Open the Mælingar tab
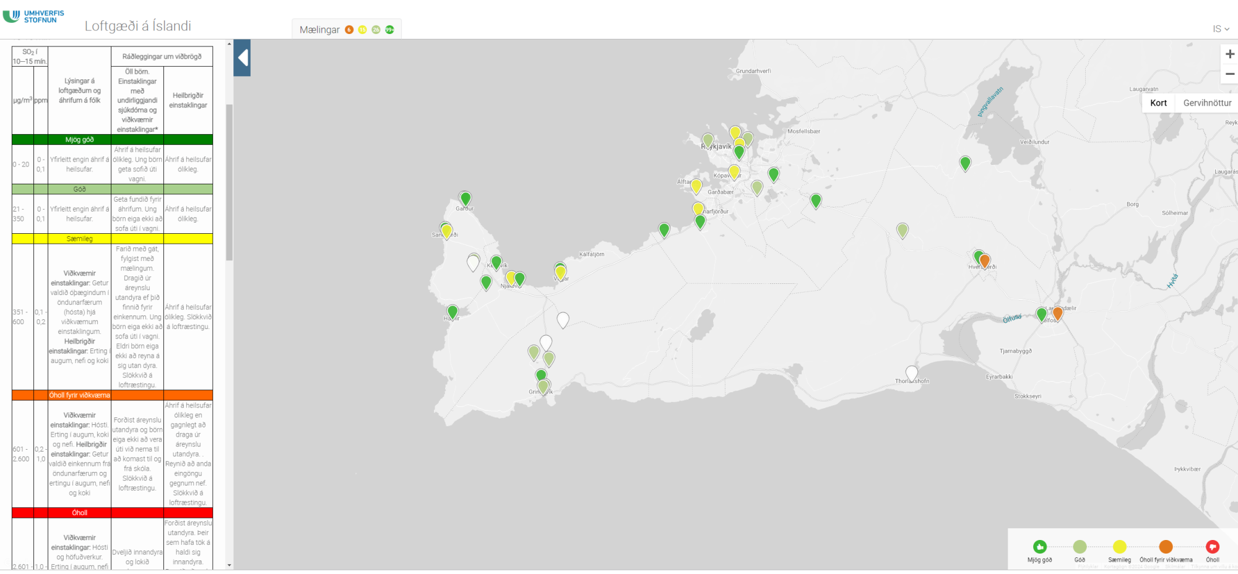This screenshot has width=1238, height=574. pyautogui.click(x=319, y=30)
